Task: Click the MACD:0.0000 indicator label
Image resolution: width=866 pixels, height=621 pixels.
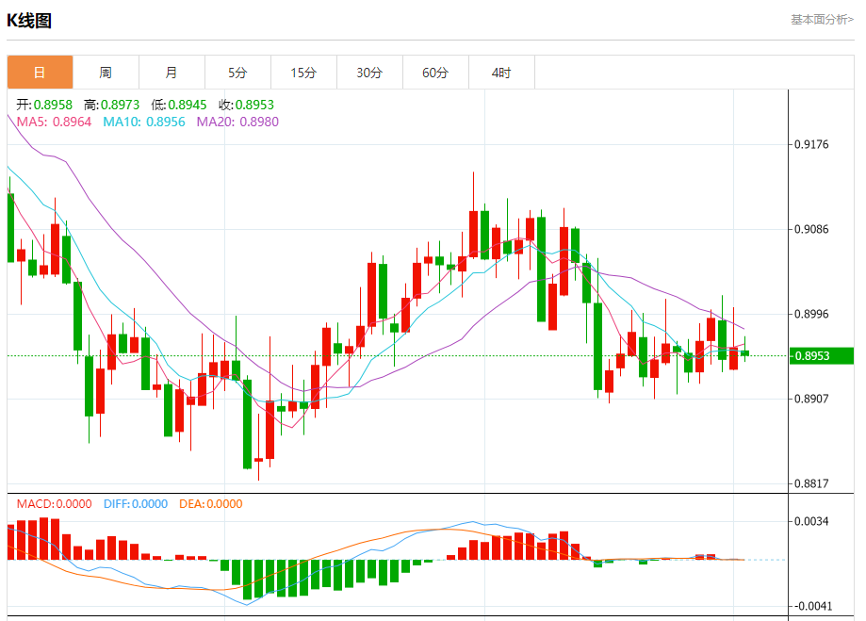Action: [x=54, y=504]
